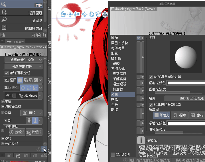Open the 追加選擇 dropdown arrow
This screenshot has width=205, height=162.
pyautogui.click(x=40, y=80)
